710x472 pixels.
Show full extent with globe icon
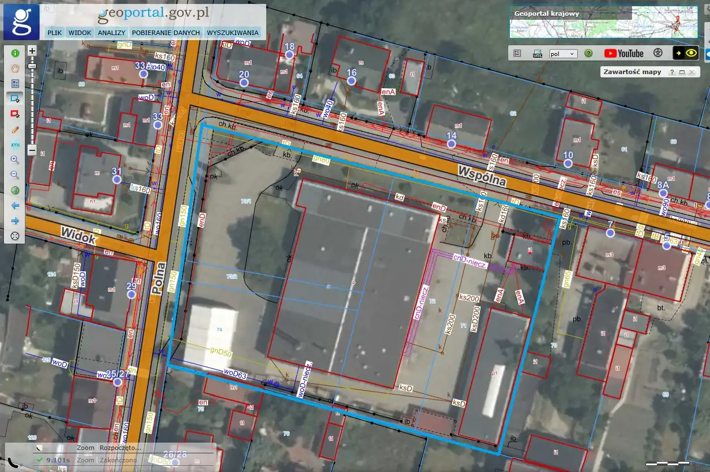[15, 190]
